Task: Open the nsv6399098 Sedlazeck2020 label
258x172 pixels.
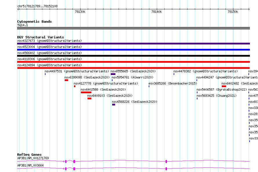Action: 87,77
